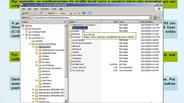The image size is (184, 103).
Task: Click into the Address path field
Action: (x=89, y=18)
